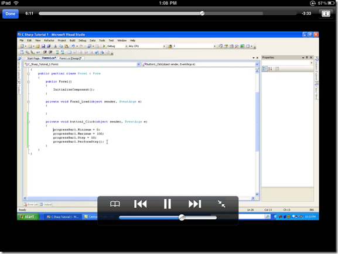Open the Help menu
The width and height of the screenshot is (338, 254).
(x=132, y=40)
